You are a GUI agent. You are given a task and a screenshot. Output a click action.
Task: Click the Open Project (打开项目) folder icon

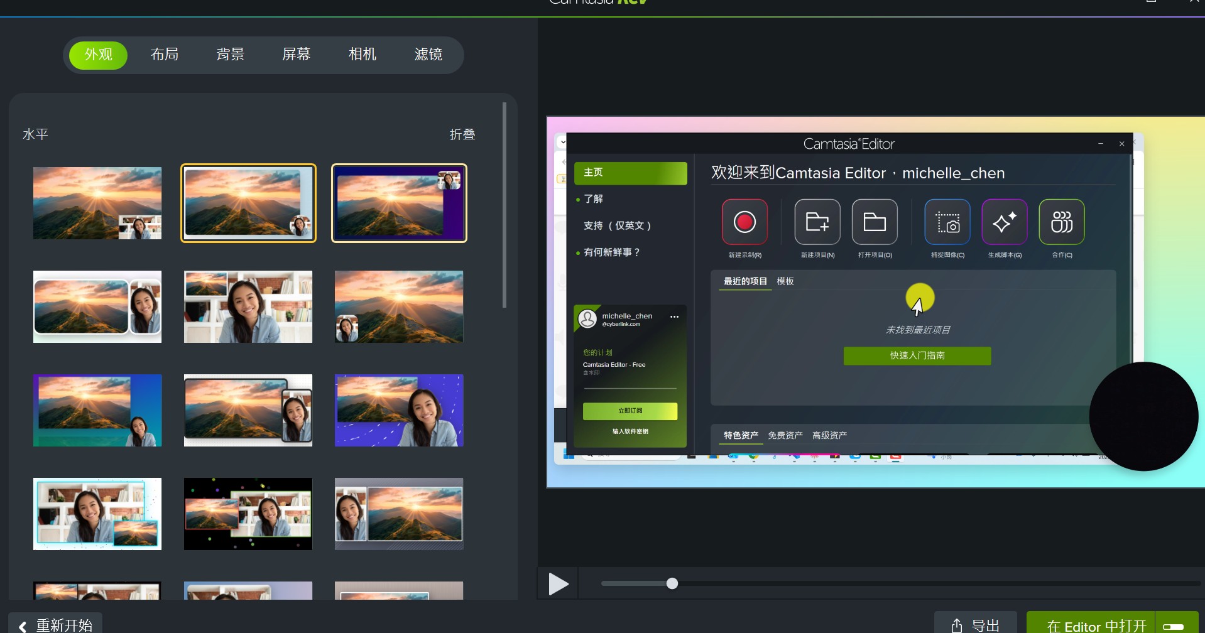pos(875,222)
